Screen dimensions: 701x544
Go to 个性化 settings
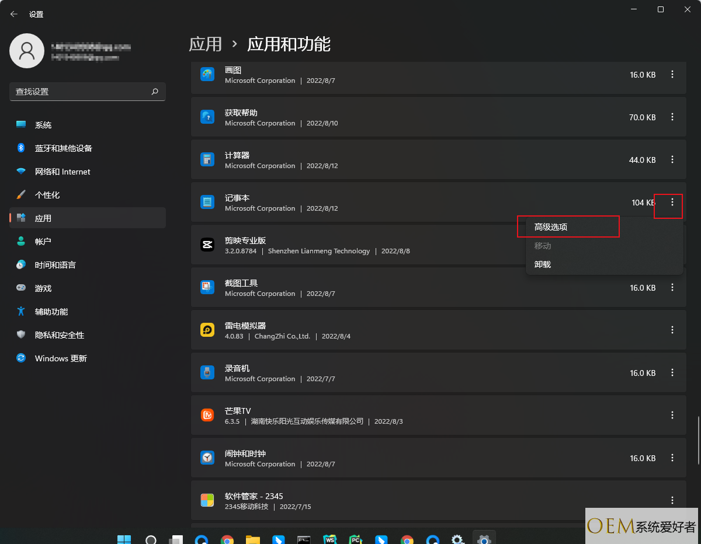click(x=88, y=195)
